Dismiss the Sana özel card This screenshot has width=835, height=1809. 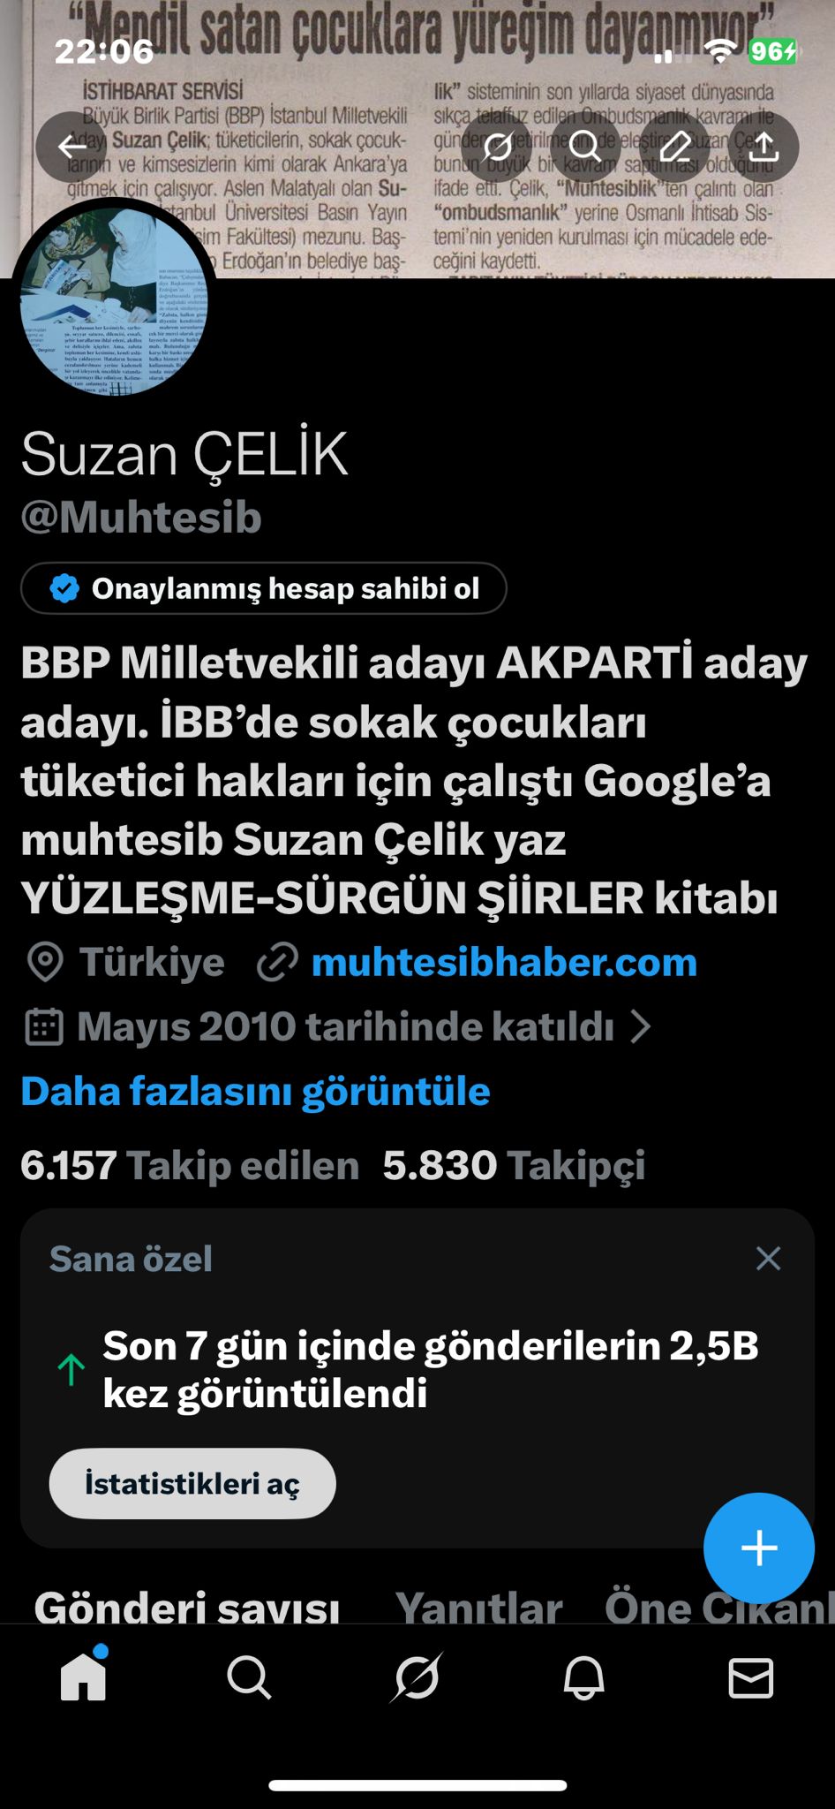click(x=768, y=1259)
